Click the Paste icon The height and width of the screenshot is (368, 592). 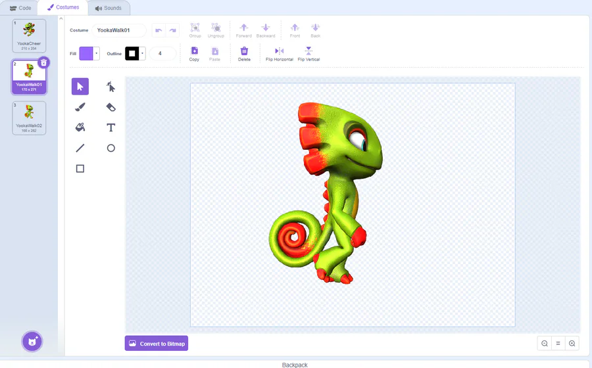click(x=214, y=54)
